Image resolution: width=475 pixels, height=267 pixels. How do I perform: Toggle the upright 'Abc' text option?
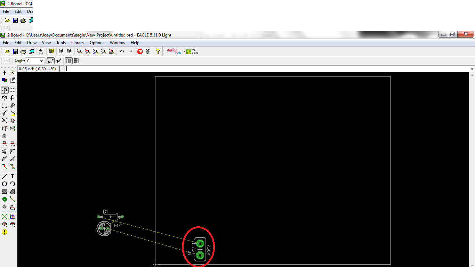pyautogui.click(x=51, y=61)
